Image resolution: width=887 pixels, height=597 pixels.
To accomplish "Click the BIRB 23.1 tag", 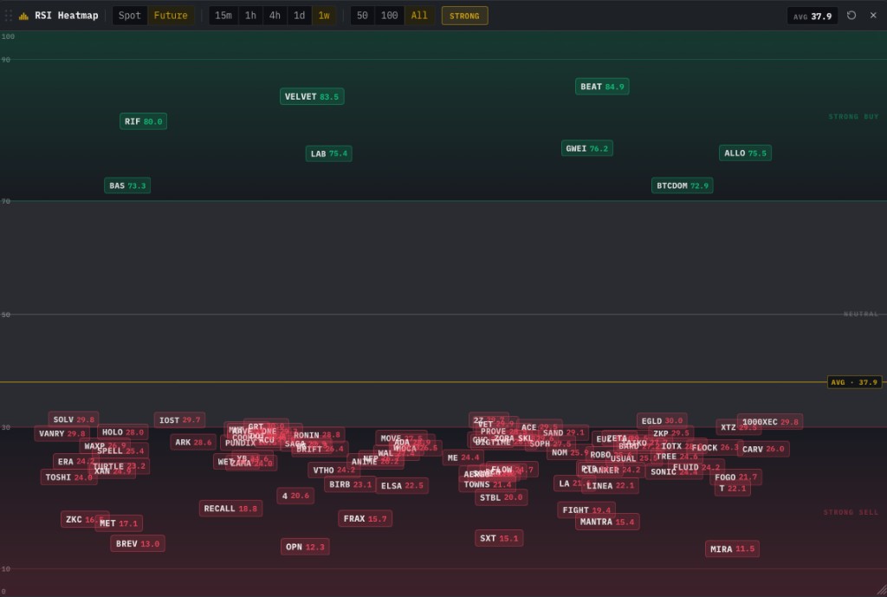I will 350,484.
